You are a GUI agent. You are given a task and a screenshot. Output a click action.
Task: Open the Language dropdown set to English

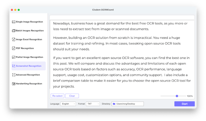tap(68, 104)
